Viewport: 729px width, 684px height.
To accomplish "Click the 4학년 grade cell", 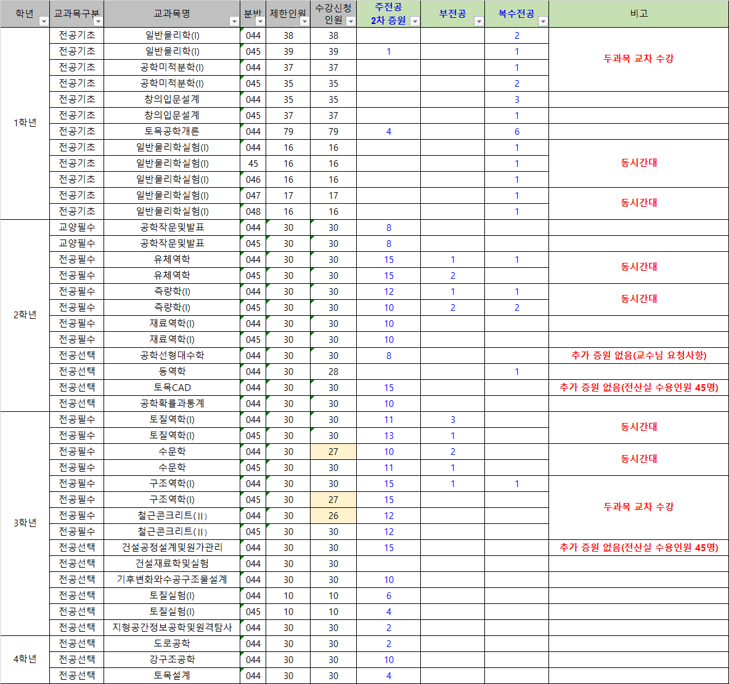I will pyautogui.click(x=25, y=659).
